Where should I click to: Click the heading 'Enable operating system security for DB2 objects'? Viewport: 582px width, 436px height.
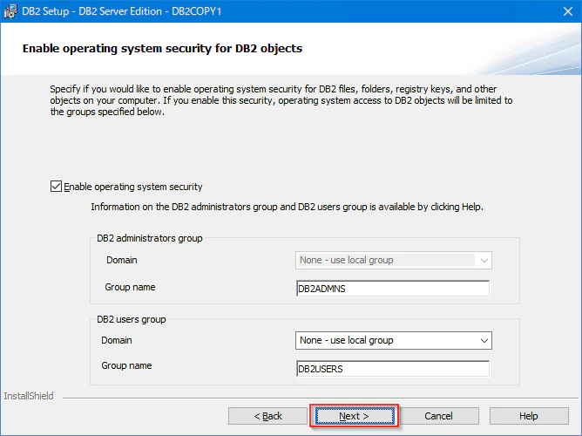tap(162, 49)
